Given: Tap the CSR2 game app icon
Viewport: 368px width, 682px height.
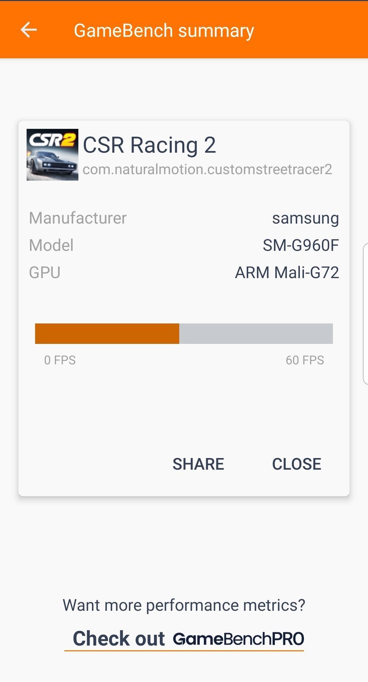Looking at the screenshot, I should [x=52, y=155].
